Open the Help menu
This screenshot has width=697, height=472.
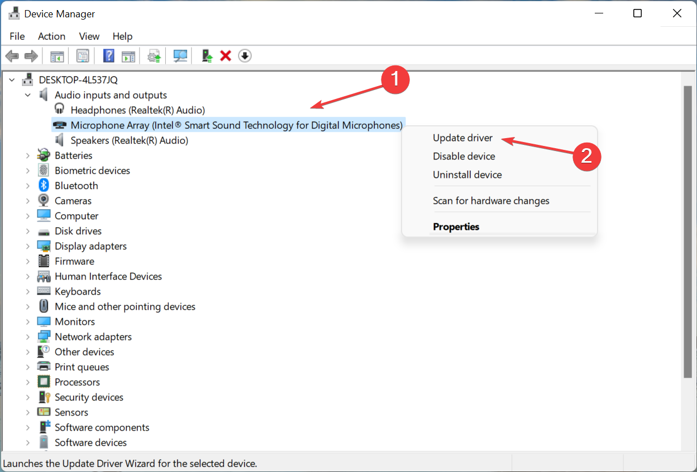pyautogui.click(x=122, y=36)
